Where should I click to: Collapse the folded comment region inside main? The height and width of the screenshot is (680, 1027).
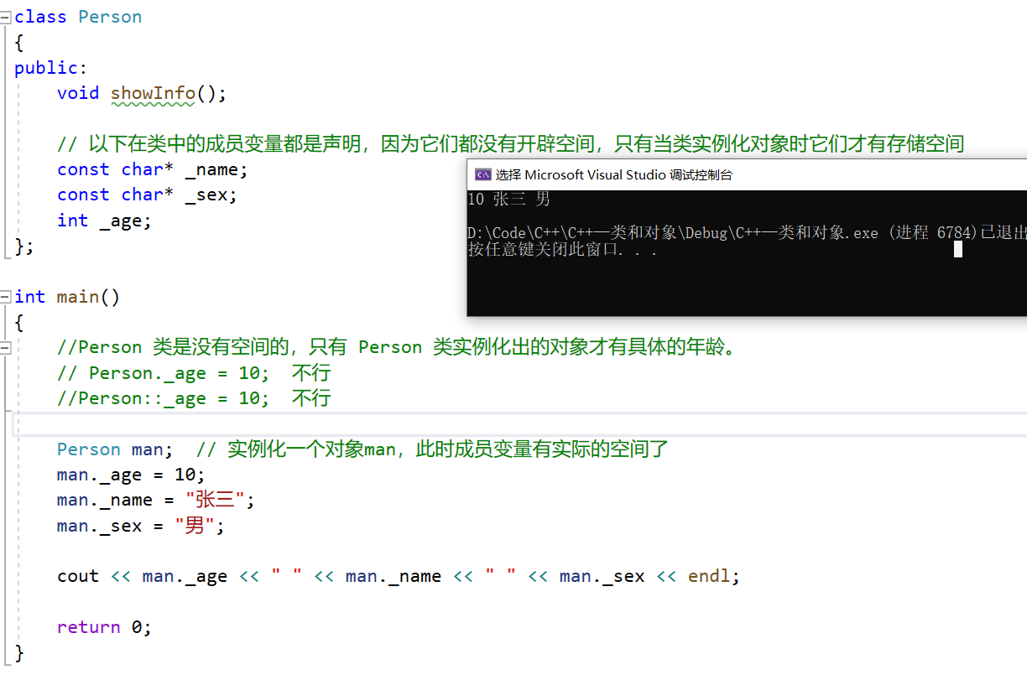(x=5, y=348)
